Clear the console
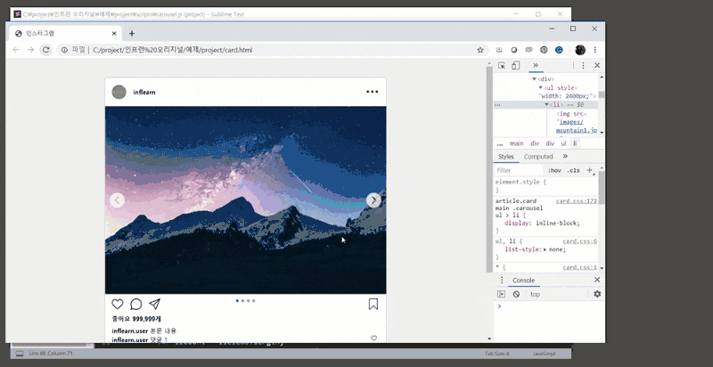 [x=516, y=294]
